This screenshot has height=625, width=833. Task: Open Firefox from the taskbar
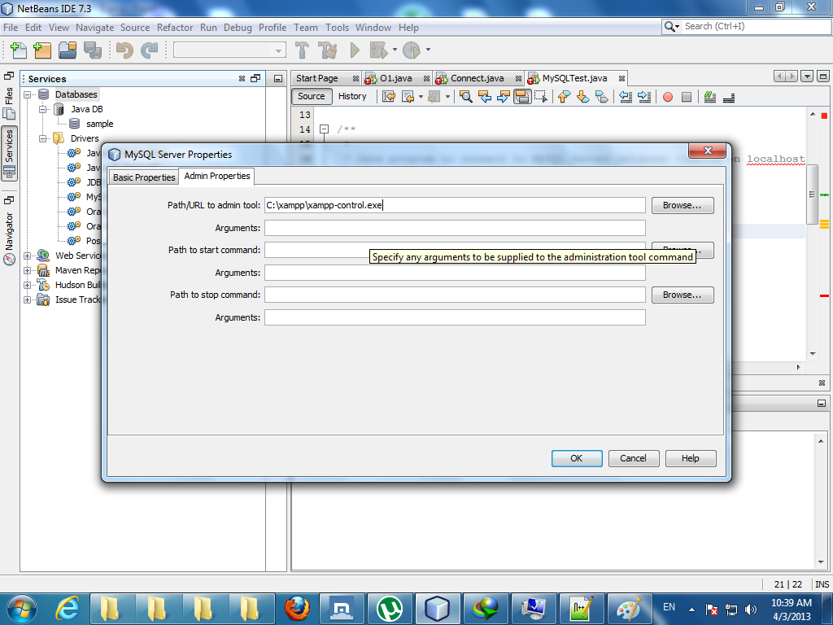297,609
